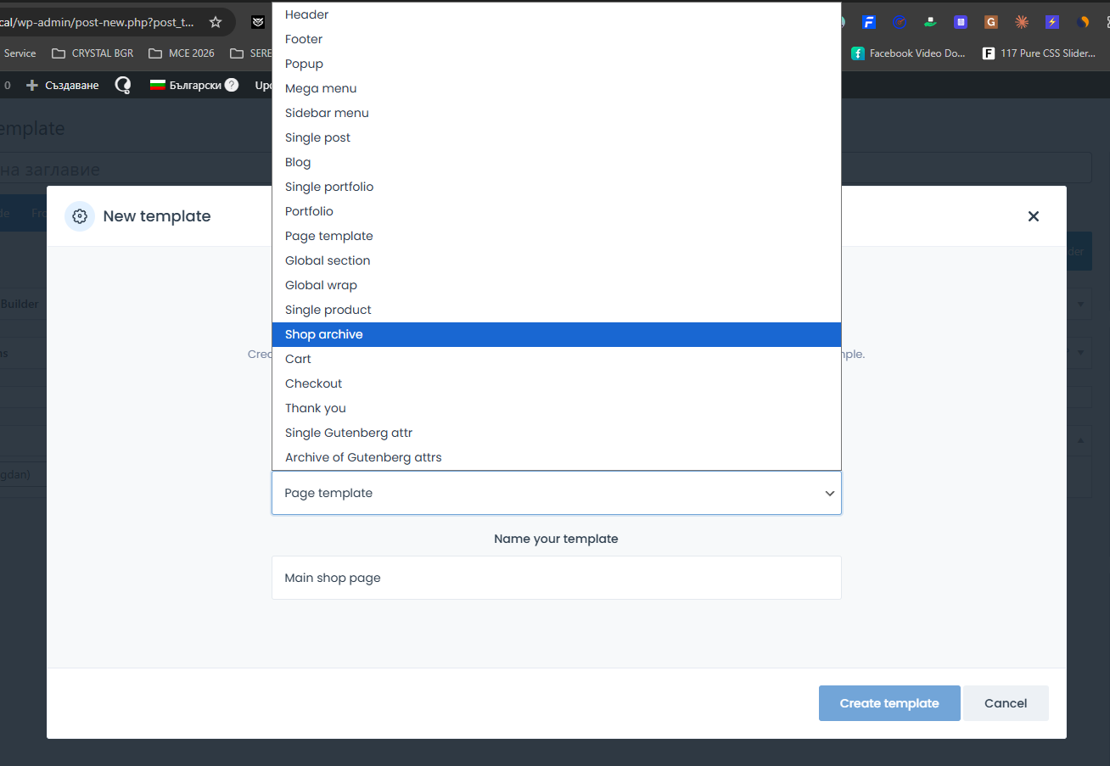
Task: Open the brown G extension icon
Action: point(990,22)
